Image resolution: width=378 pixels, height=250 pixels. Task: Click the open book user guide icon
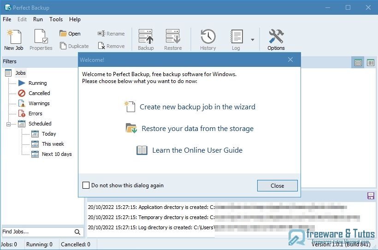142,150
